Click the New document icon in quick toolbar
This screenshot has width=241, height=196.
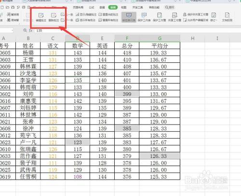coord(2,7)
